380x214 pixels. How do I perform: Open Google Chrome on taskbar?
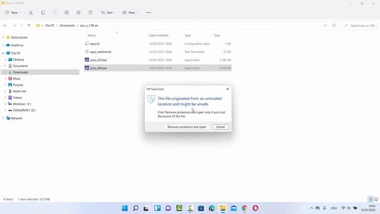[x=245, y=208]
